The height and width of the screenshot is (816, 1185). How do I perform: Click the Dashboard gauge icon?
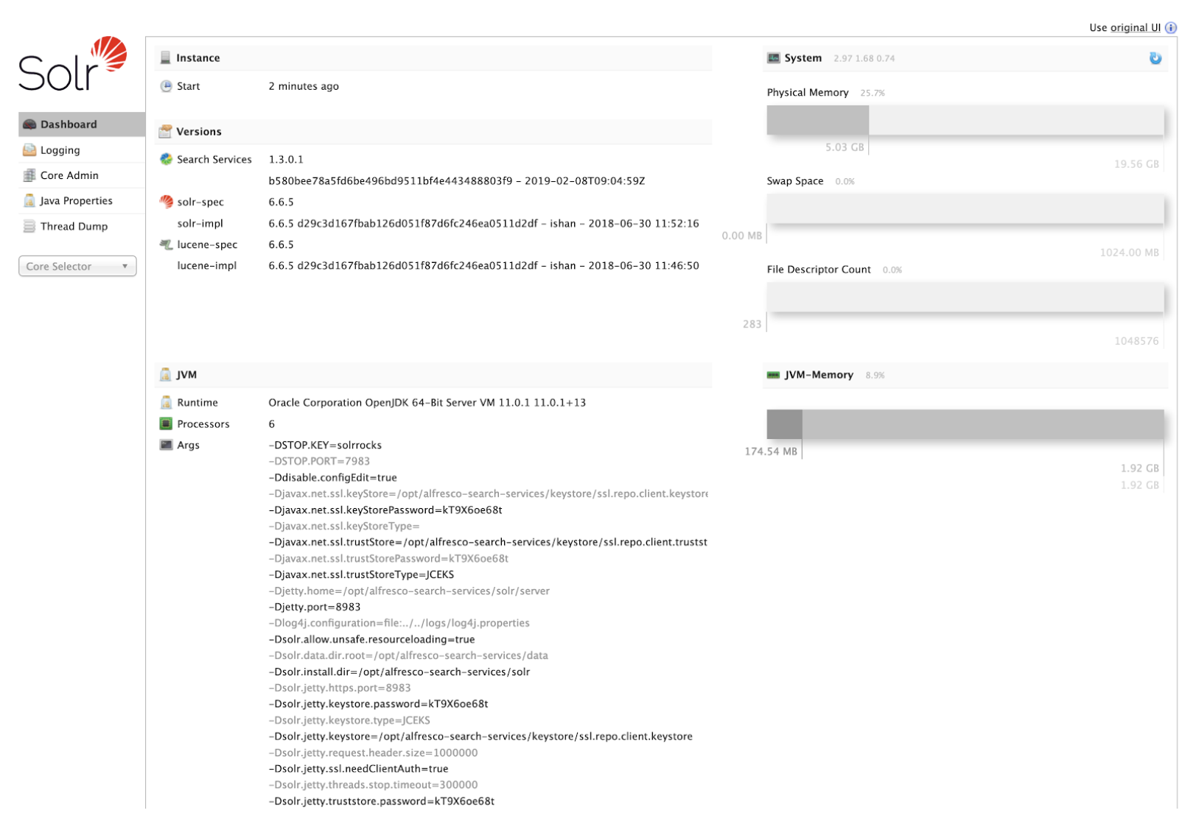(29, 124)
